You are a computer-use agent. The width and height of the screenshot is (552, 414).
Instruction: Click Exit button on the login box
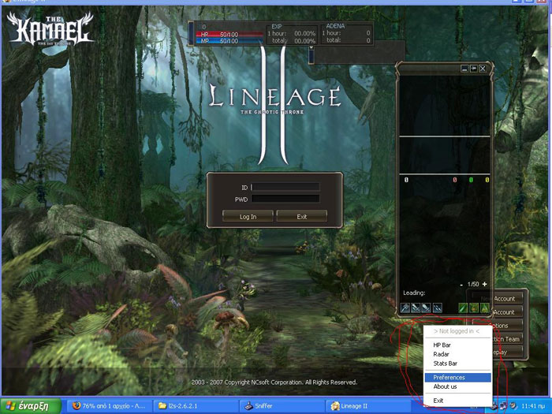coord(302,217)
